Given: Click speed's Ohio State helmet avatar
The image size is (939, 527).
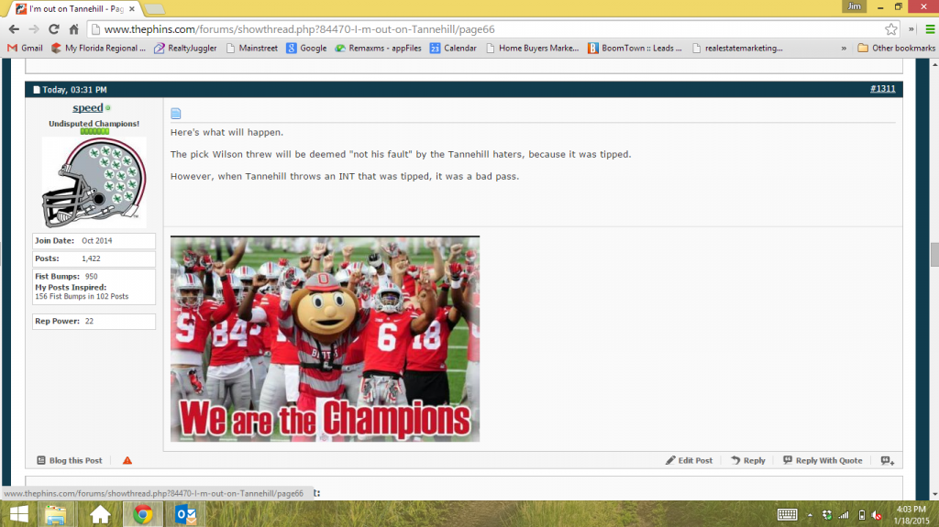Looking at the screenshot, I should click(94, 182).
